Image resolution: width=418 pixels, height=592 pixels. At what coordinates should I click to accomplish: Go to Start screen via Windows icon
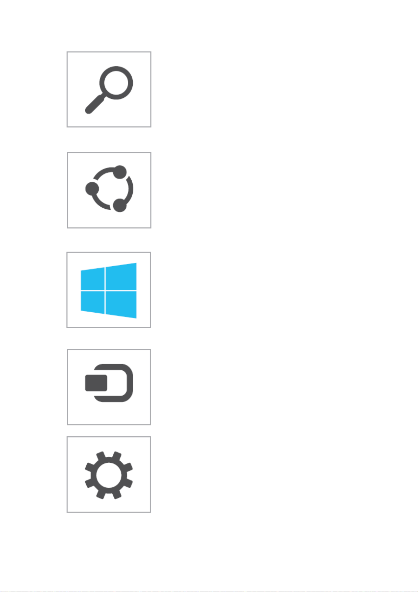coord(109,290)
